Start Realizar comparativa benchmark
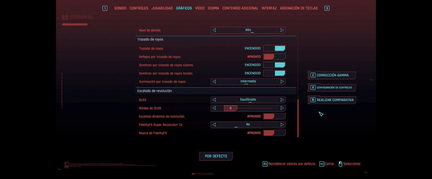Screen dimensions: 432x179 coord(332,100)
